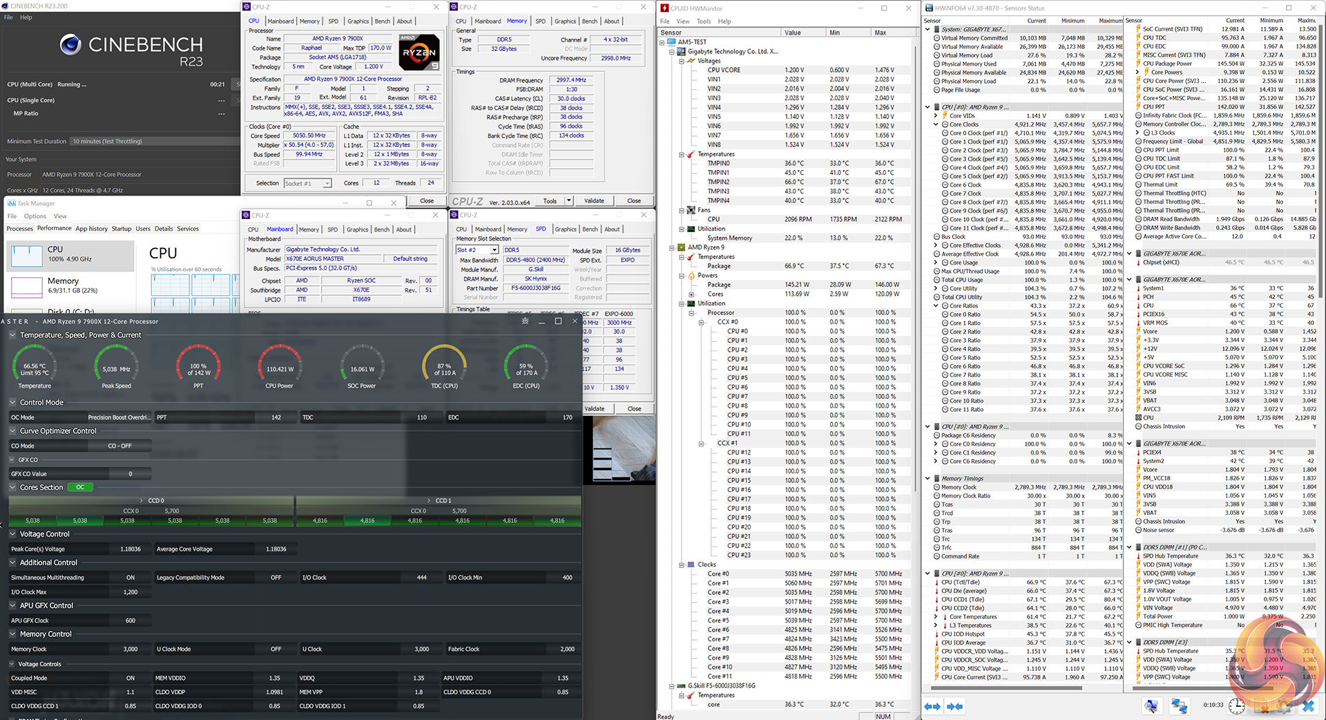The height and width of the screenshot is (720, 1326).
Task: Open the Slot #2 dropdown in CPU-Z SPD
Action: coord(494,250)
